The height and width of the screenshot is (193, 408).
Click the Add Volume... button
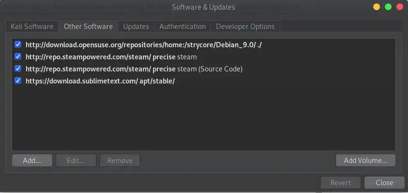click(366, 161)
